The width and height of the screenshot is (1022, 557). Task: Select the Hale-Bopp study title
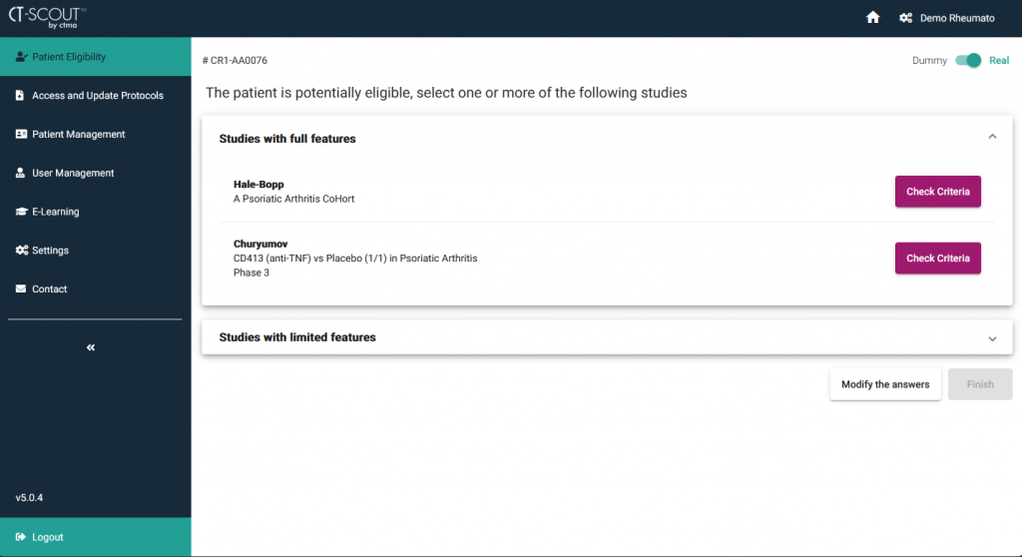click(x=258, y=185)
